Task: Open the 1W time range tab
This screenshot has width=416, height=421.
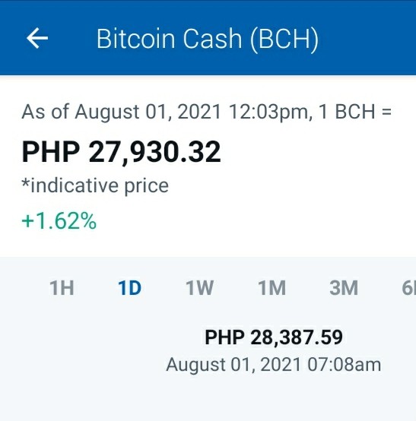Action: (x=200, y=288)
